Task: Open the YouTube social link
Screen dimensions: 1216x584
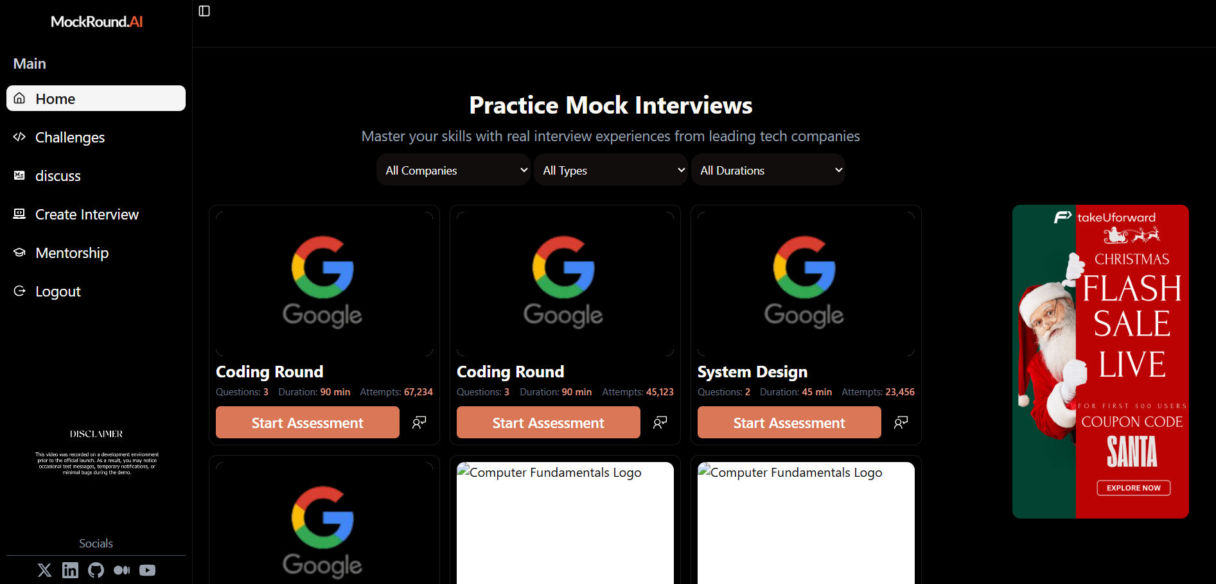Action: point(147,570)
